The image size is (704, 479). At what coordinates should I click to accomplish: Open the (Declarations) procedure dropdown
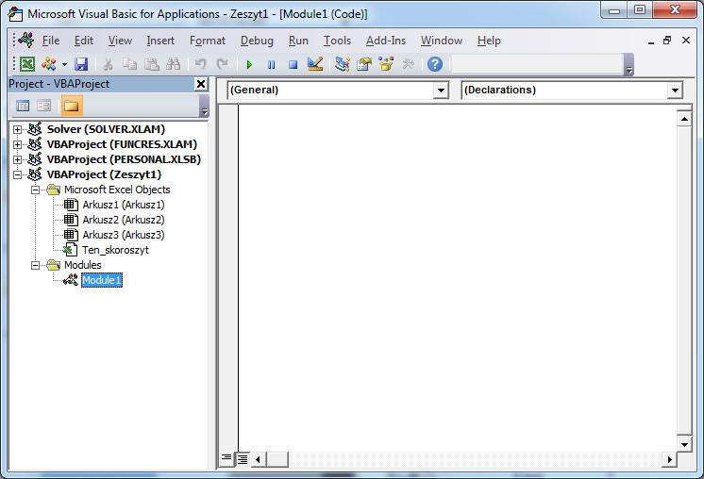pos(675,91)
